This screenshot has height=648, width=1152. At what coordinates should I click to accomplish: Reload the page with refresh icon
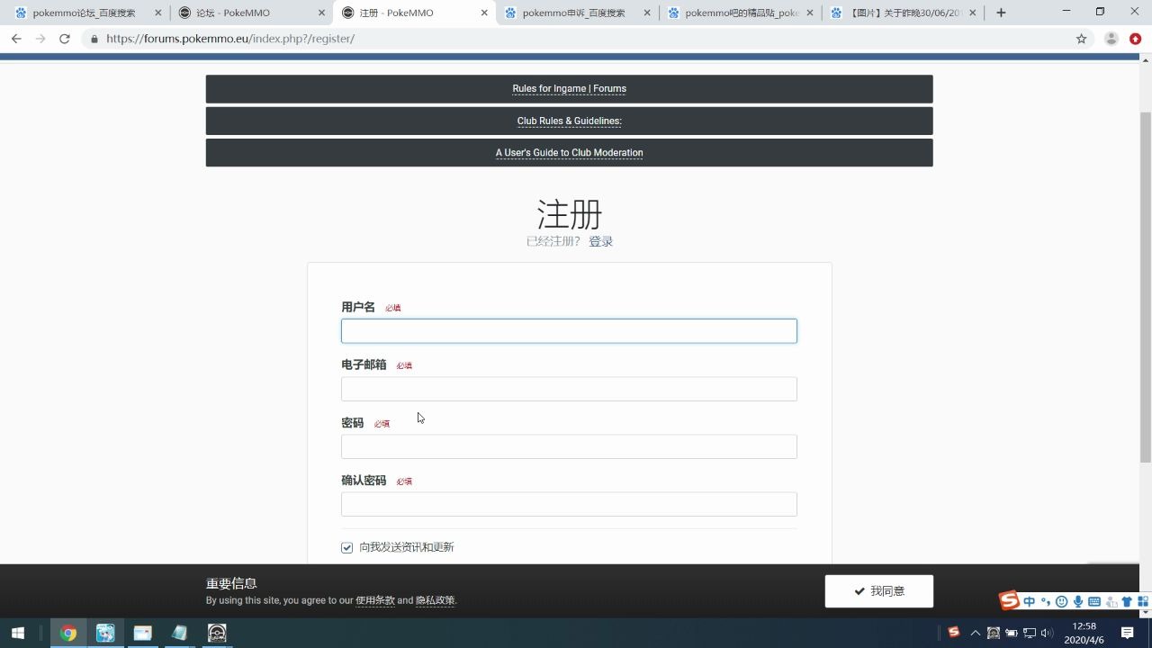(65, 39)
